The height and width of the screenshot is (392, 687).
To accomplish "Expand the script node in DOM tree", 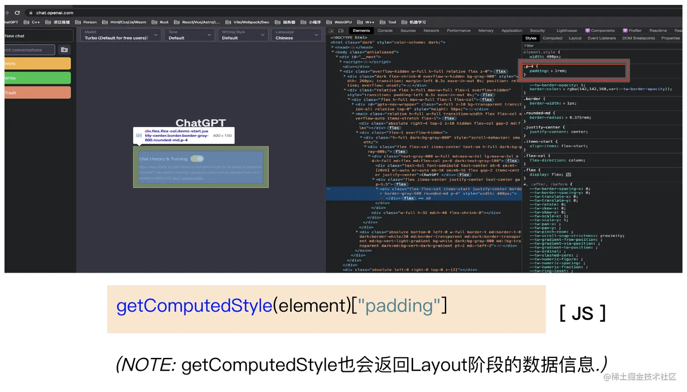I will [x=341, y=62].
